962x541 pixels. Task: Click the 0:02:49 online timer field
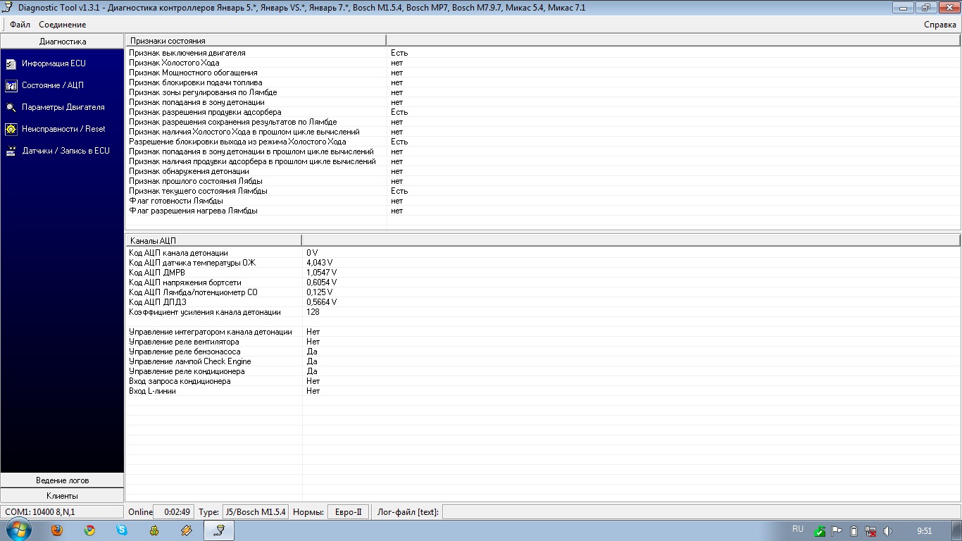coord(173,512)
